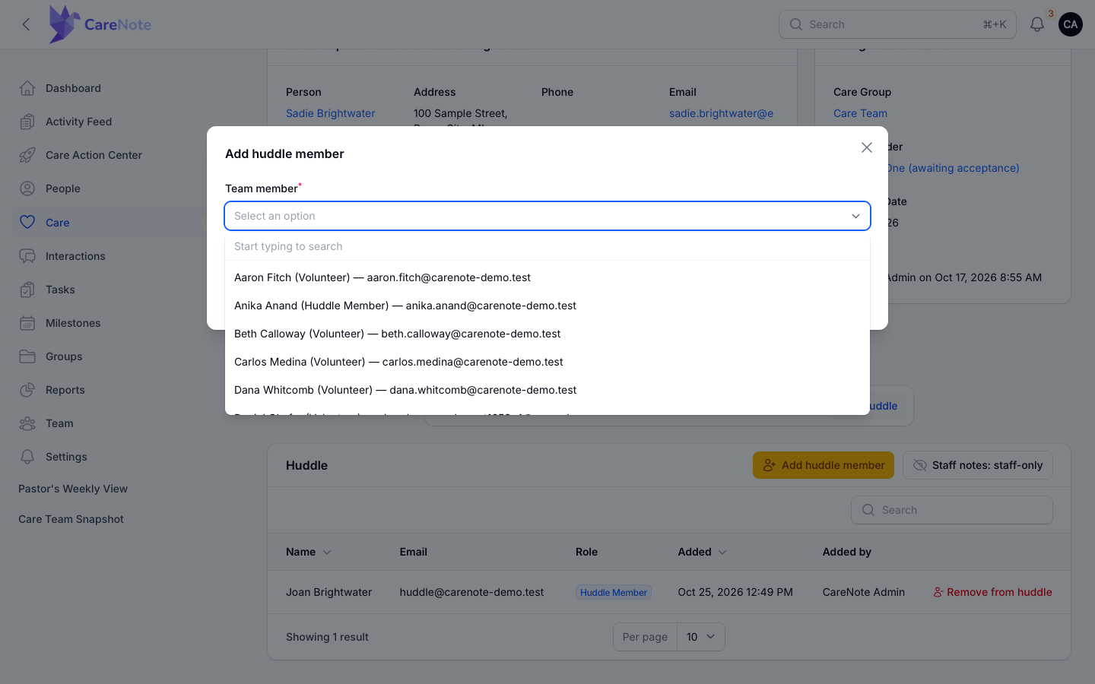
Task: Select Anika Anand (Huddle Member) option
Action: [x=547, y=306]
